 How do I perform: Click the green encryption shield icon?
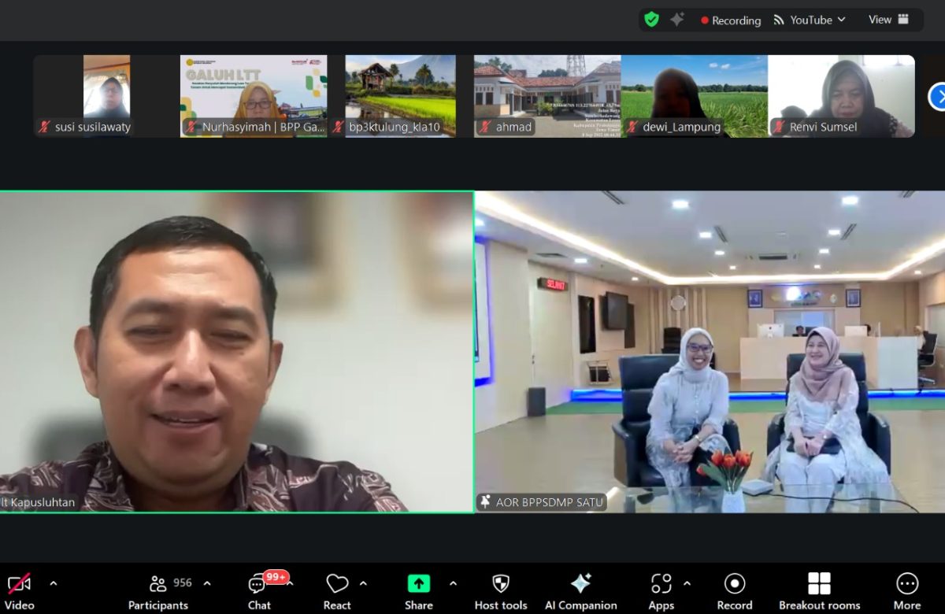(651, 20)
